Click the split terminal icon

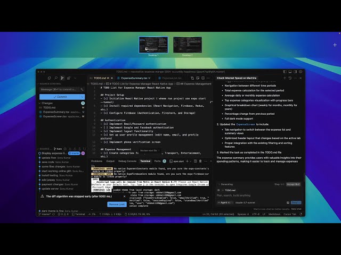point(196,161)
